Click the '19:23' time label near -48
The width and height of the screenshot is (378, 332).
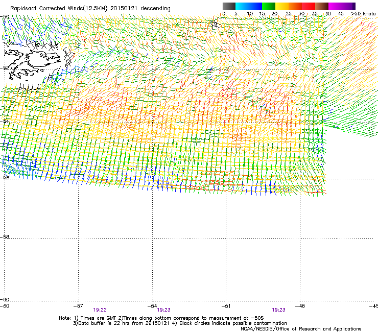click(x=278, y=310)
